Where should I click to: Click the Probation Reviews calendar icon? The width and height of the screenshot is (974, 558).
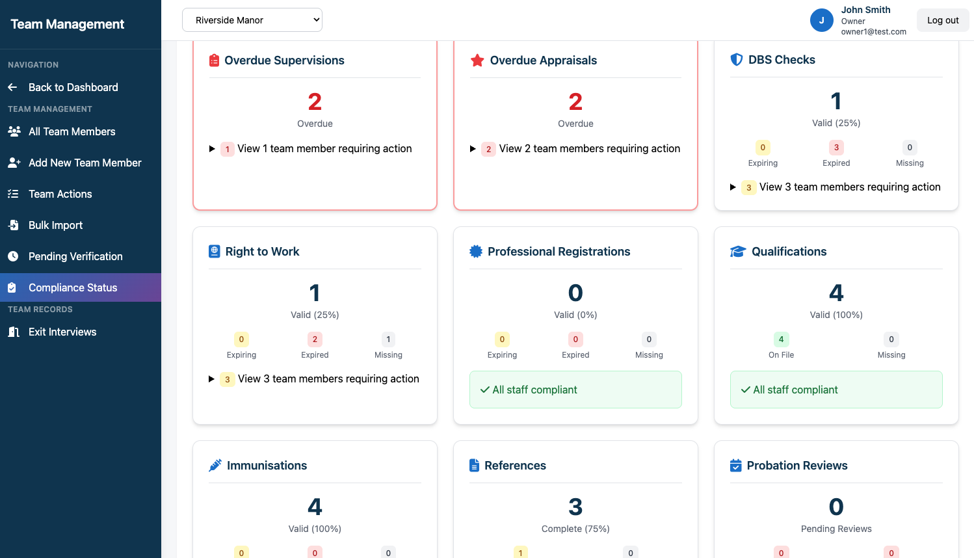tap(736, 466)
